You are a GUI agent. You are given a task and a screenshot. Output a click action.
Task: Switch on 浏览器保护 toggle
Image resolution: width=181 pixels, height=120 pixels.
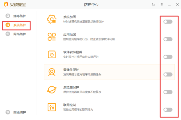pyautogui.click(x=168, y=92)
